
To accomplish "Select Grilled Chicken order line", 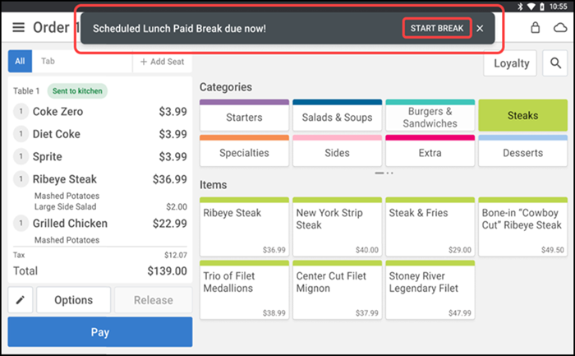I will tap(100, 223).
